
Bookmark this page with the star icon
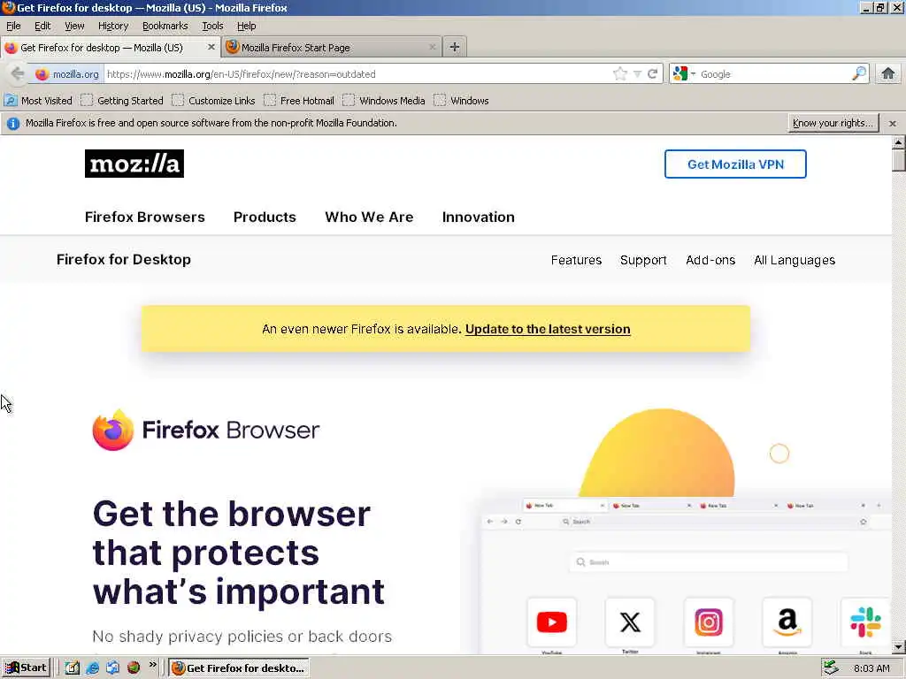620,74
